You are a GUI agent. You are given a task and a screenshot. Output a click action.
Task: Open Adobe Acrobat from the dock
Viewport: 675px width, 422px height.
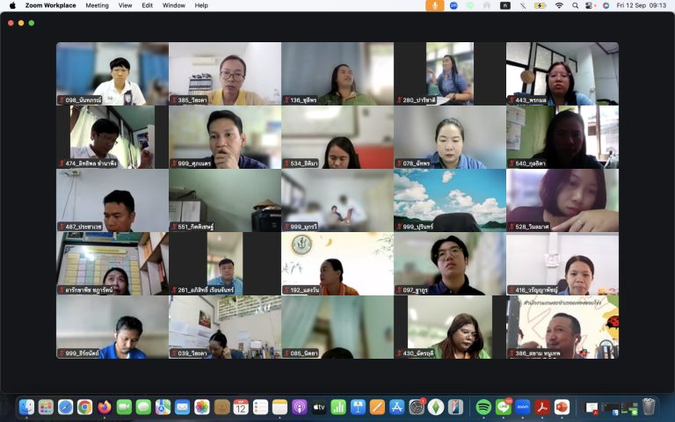[542, 407]
